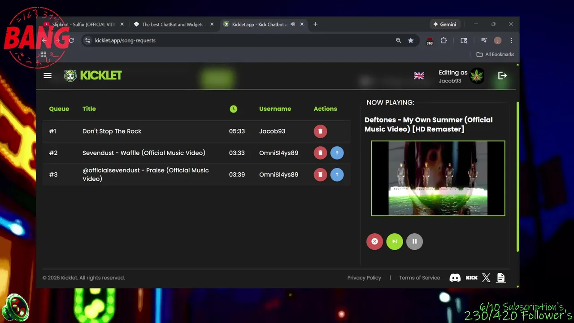574x323 pixels.
Task: Close the Kicklet.app tab
Action: (302, 24)
